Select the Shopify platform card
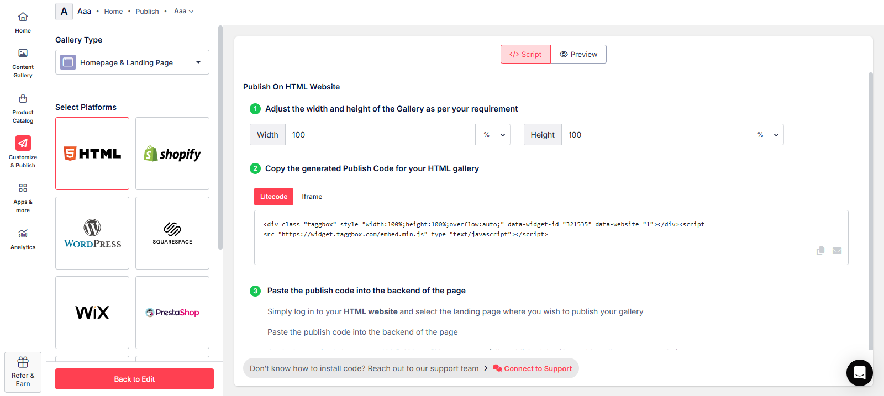The height and width of the screenshot is (396, 884). tap(172, 154)
